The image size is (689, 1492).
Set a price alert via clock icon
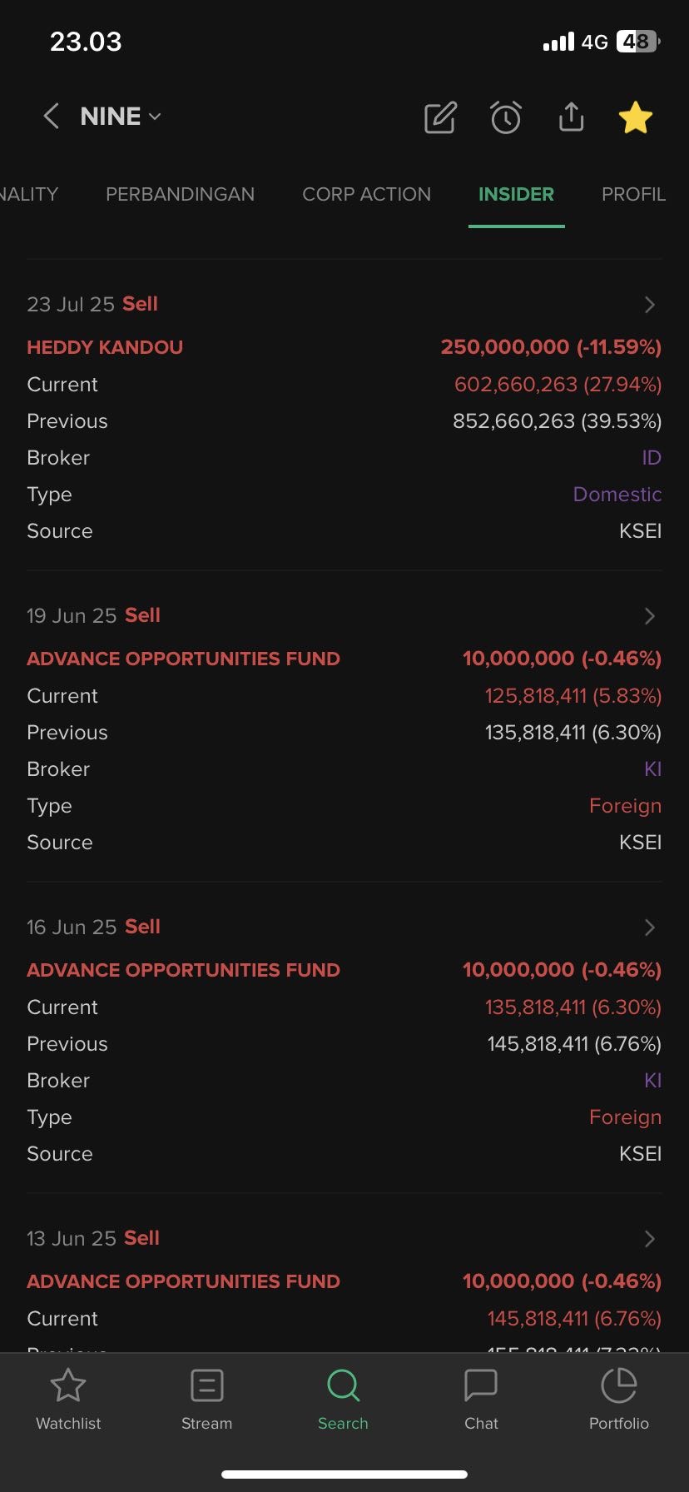tap(506, 117)
